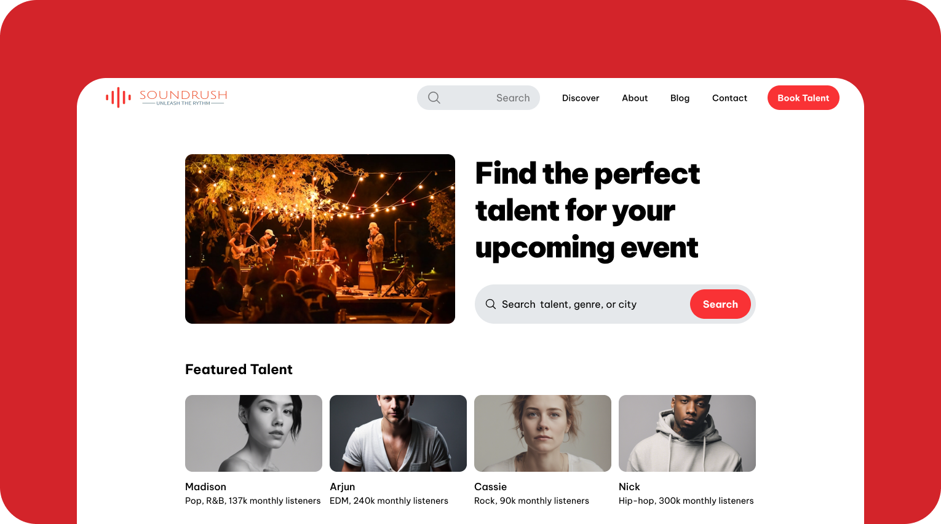Select Arjun's portrait thumbnail

[x=398, y=433]
